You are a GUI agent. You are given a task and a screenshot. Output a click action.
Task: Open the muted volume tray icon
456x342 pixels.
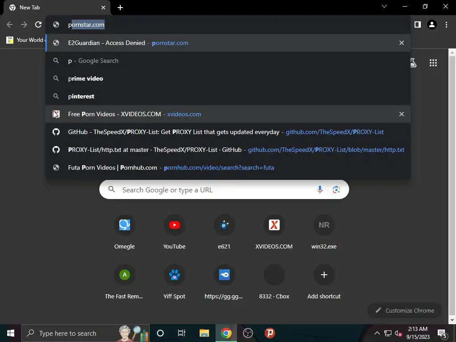pos(398,333)
